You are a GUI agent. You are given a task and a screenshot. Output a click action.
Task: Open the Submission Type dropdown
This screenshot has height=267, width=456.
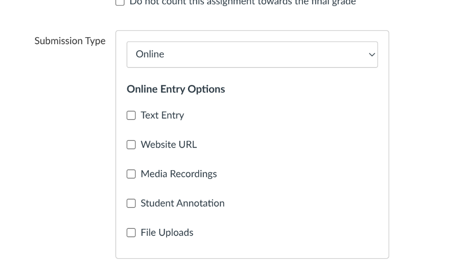pos(252,54)
